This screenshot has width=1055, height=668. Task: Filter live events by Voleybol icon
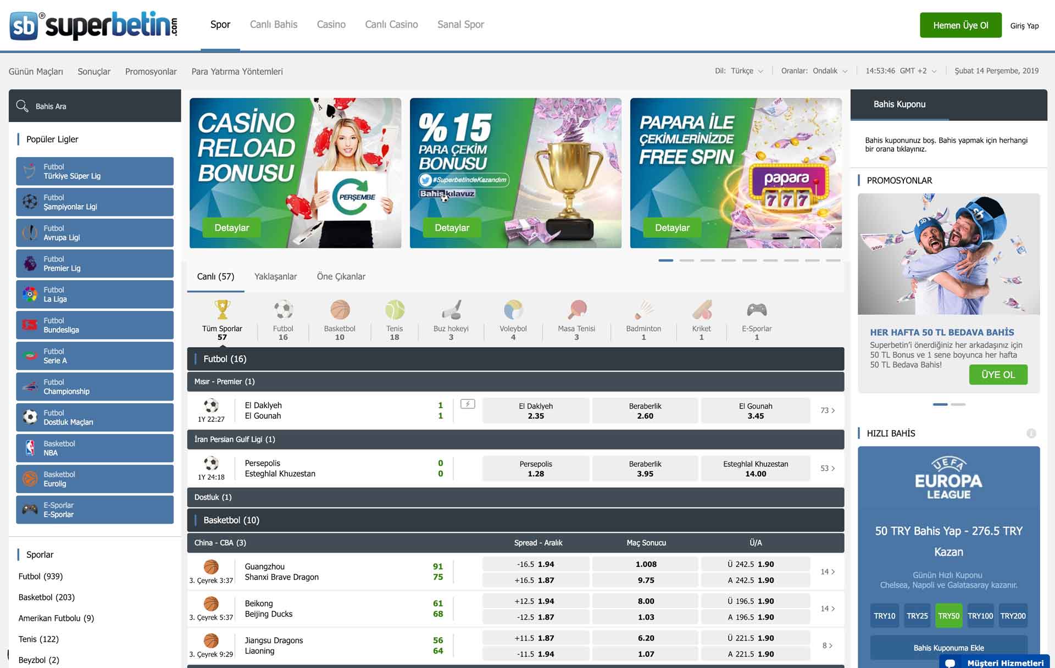point(513,310)
